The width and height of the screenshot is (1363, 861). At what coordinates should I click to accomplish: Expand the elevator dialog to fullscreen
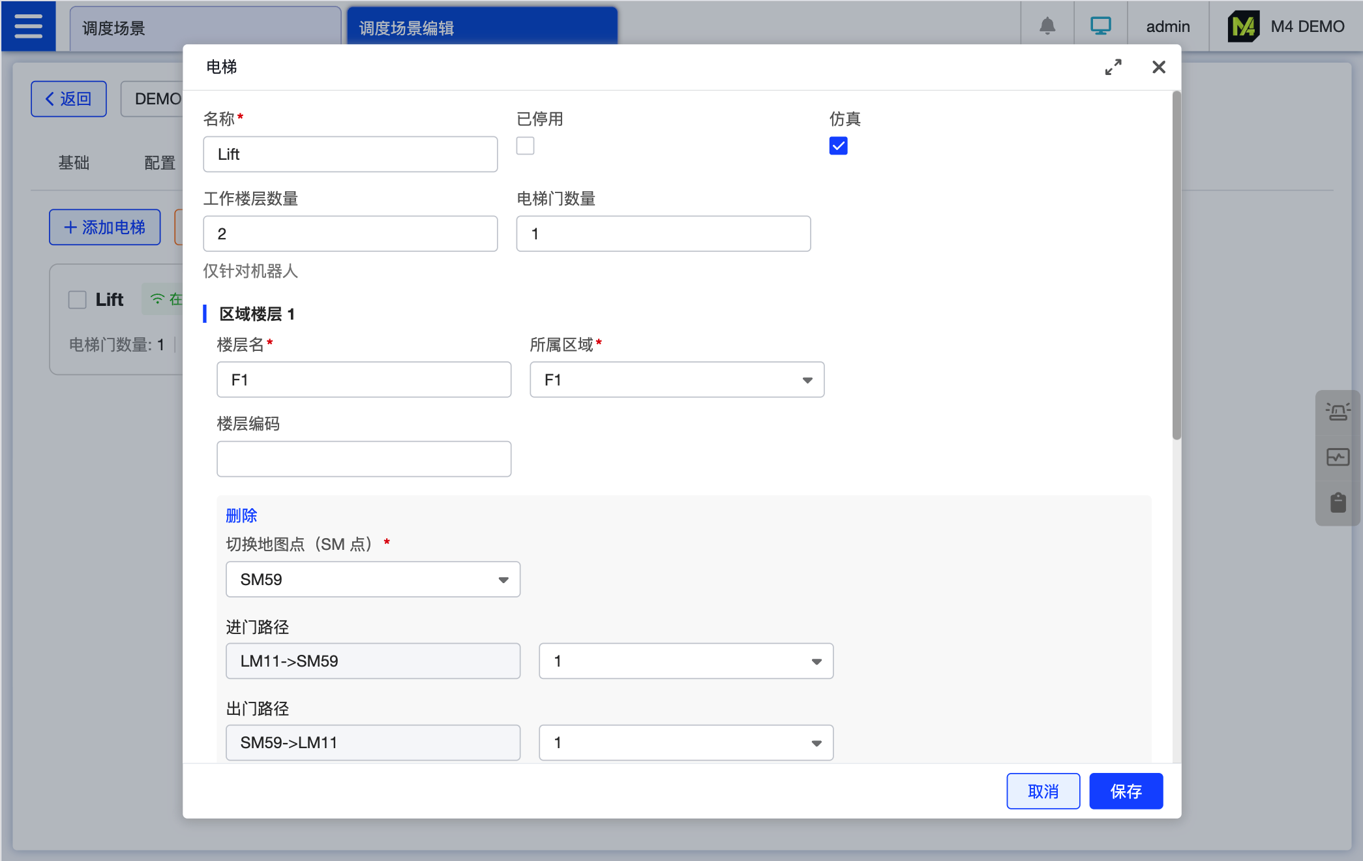click(x=1113, y=67)
